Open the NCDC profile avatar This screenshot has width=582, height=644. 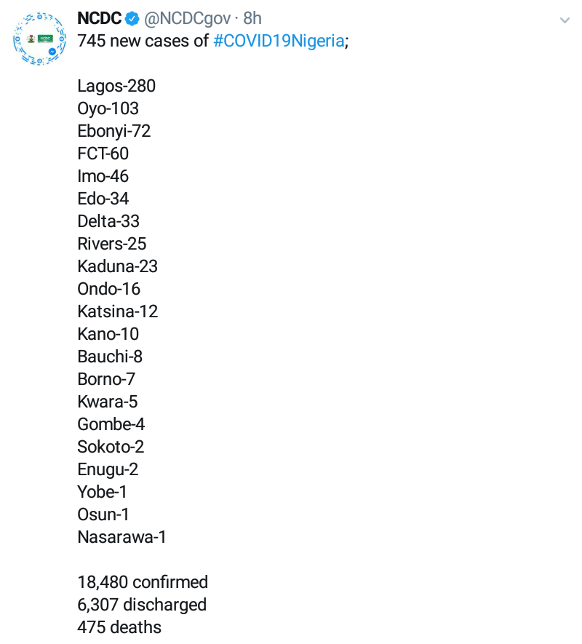[x=40, y=40]
